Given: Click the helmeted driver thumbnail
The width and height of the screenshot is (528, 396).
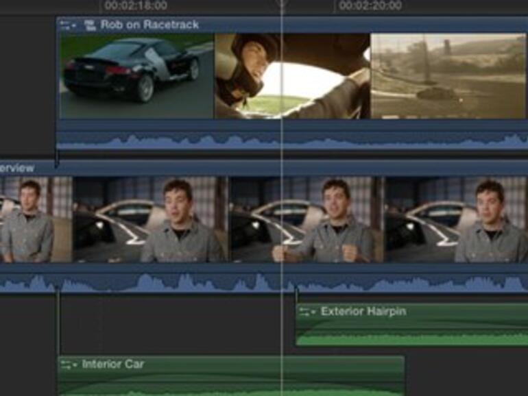Looking at the screenshot, I should click(x=292, y=75).
